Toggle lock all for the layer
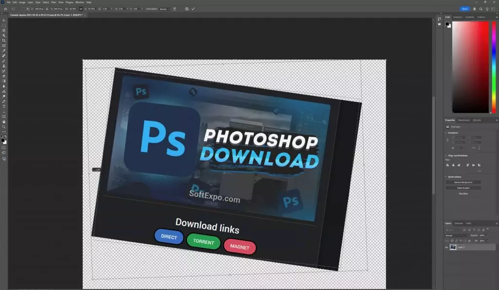The width and height of the screenshot is (499, 290). [469, 241]
